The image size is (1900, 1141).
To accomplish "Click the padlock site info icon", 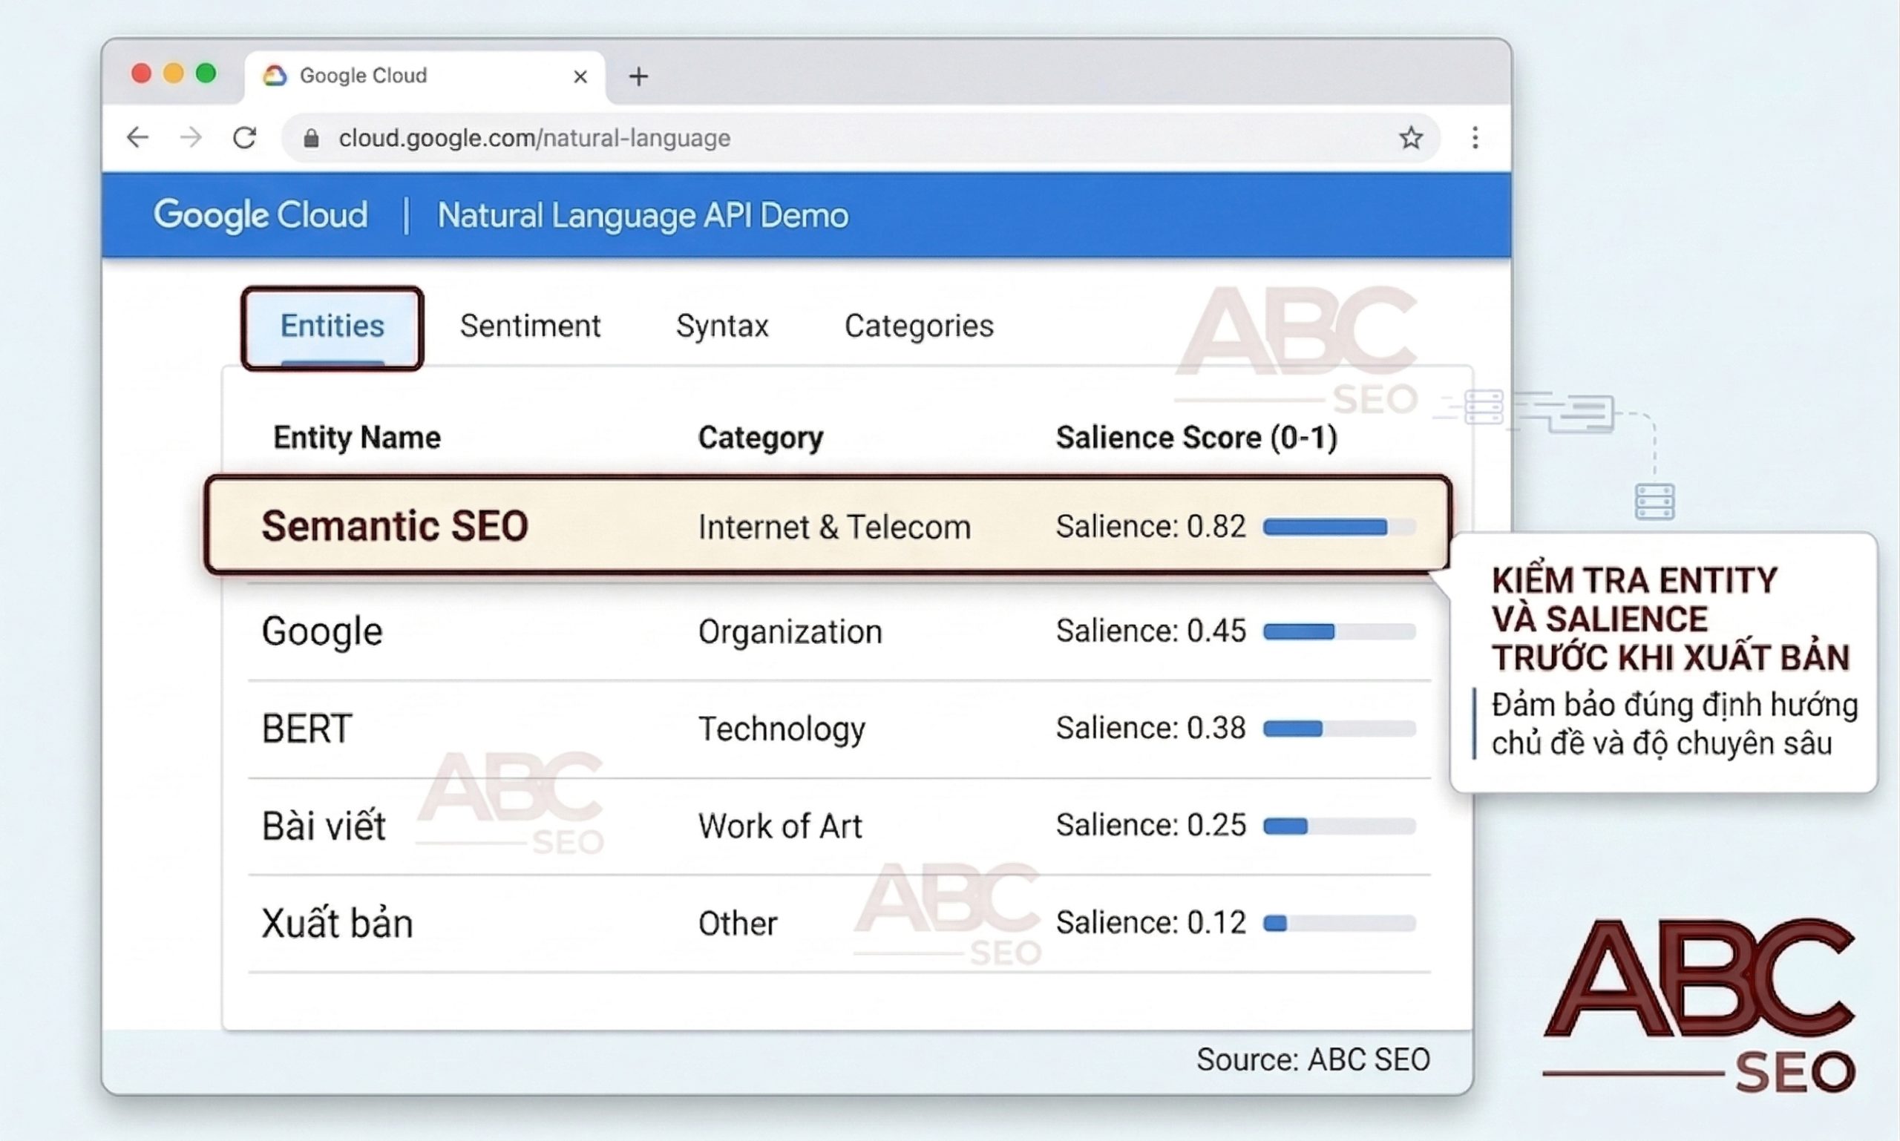I will coord(311,139).
